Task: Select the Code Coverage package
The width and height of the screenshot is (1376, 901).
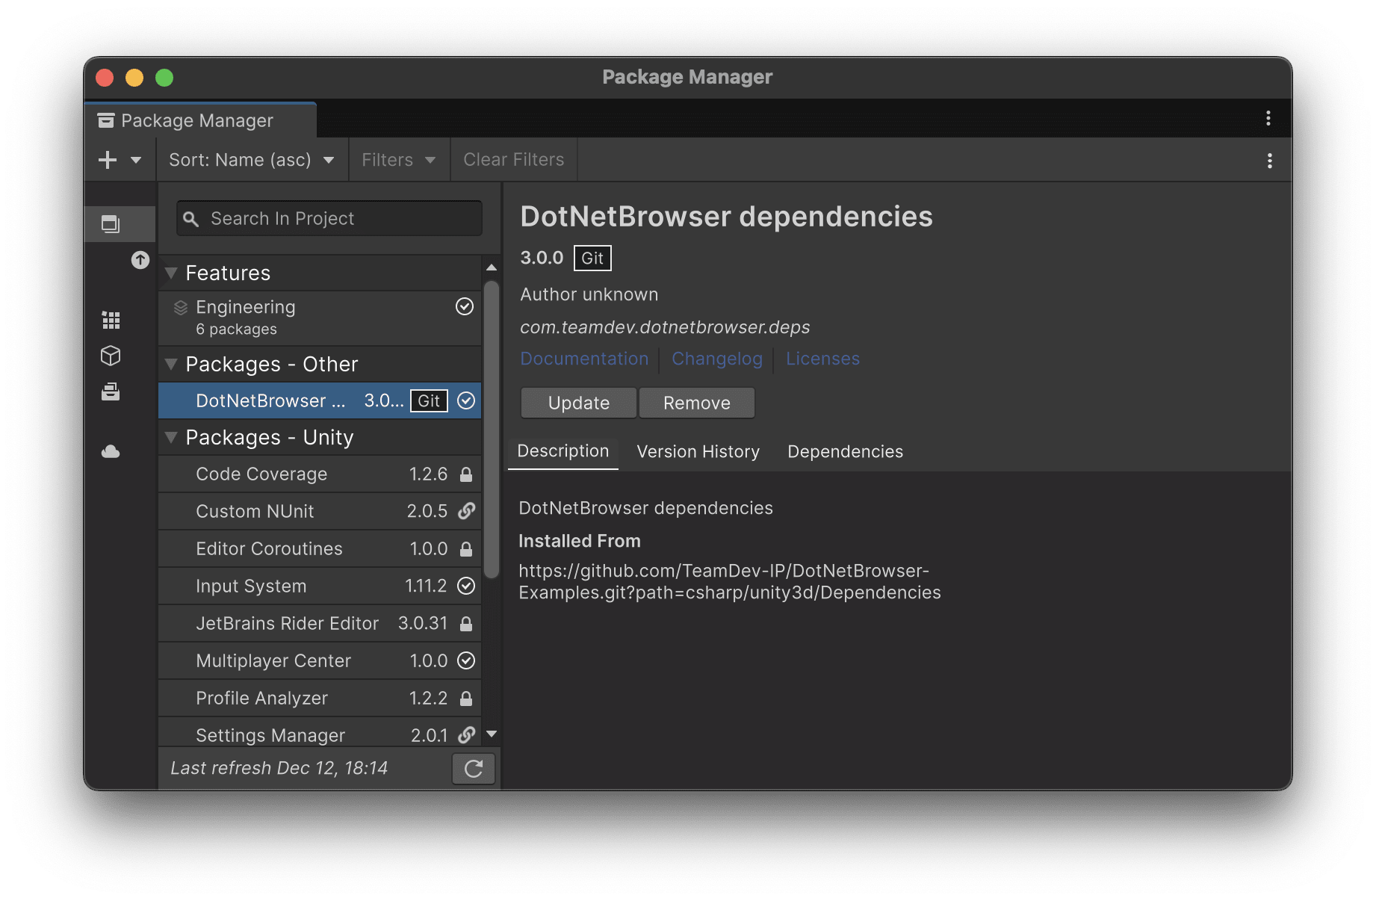Action: click(x=320, y=474)
